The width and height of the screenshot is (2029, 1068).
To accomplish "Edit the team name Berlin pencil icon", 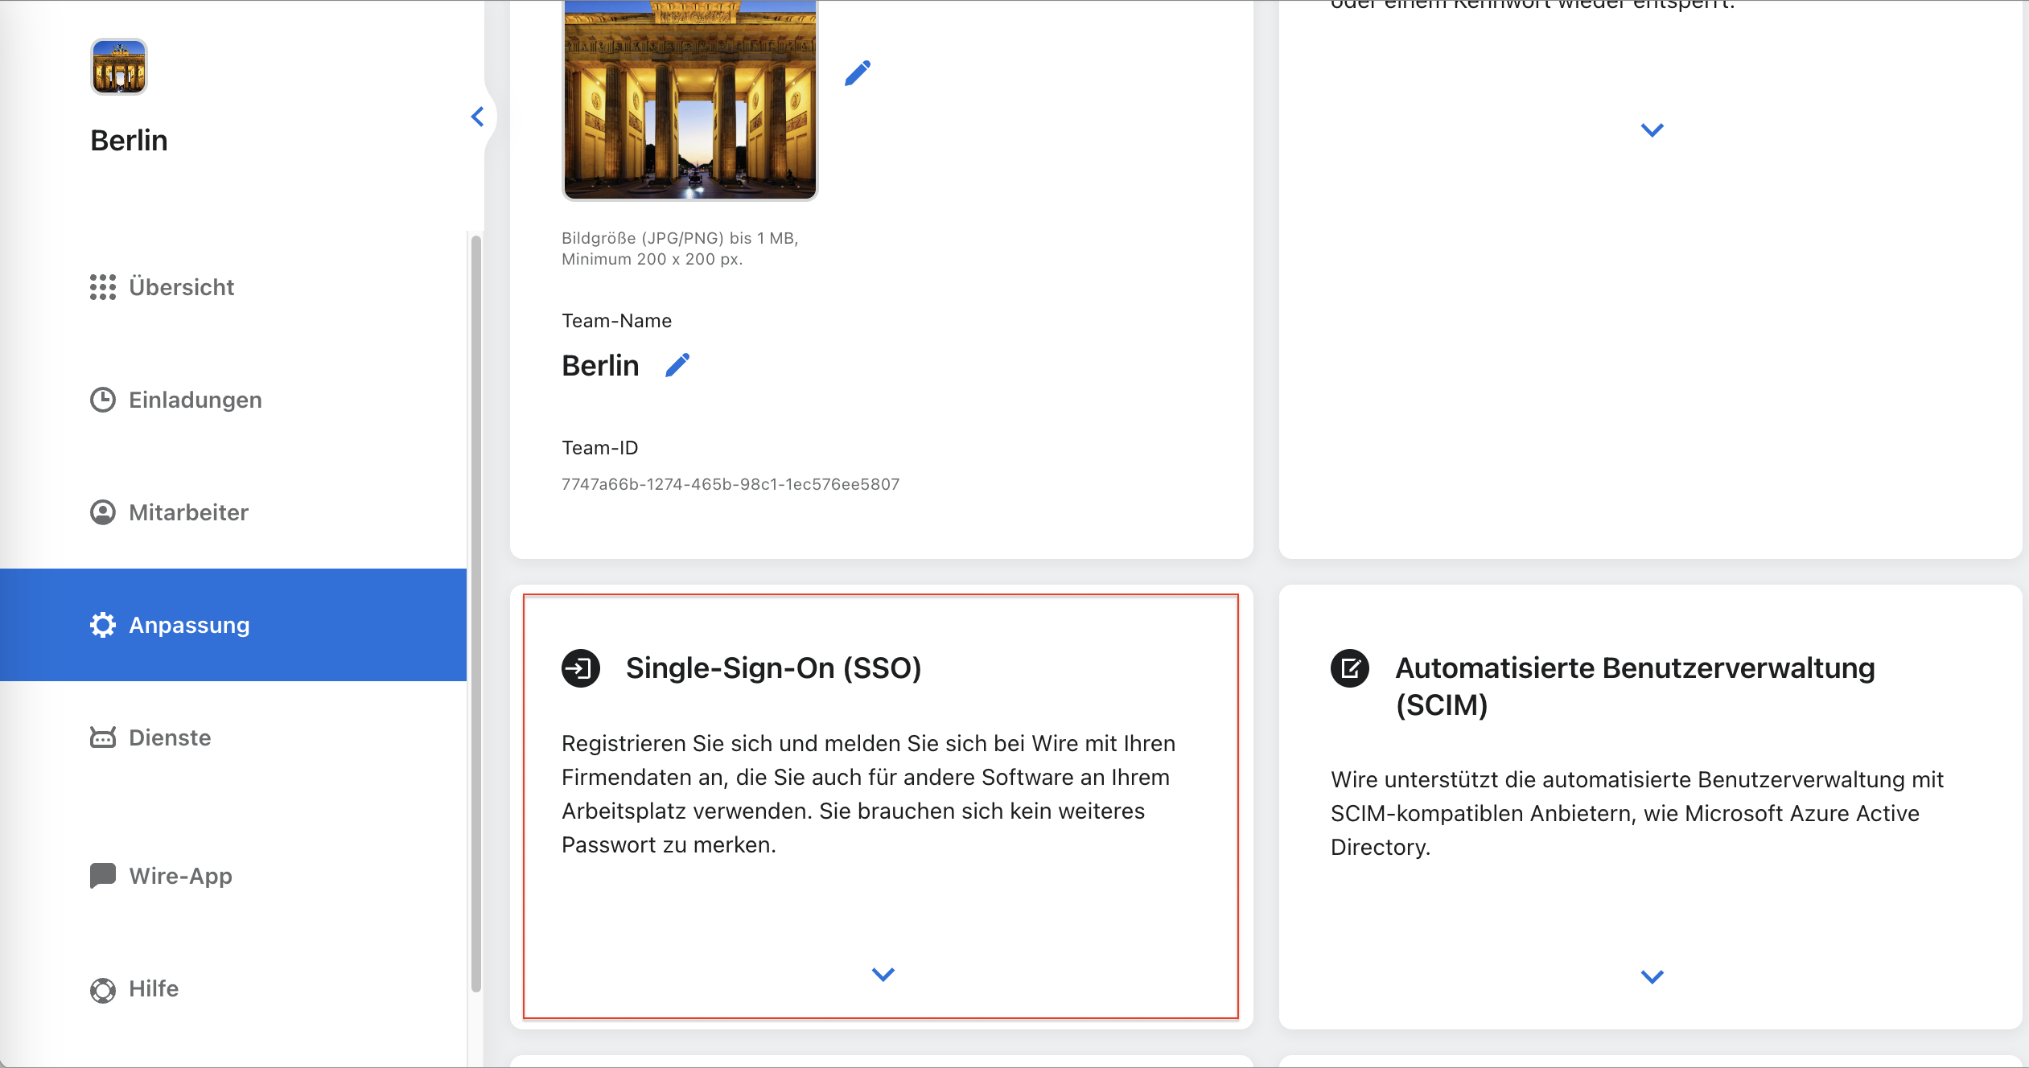I will [x=677, y=365].
